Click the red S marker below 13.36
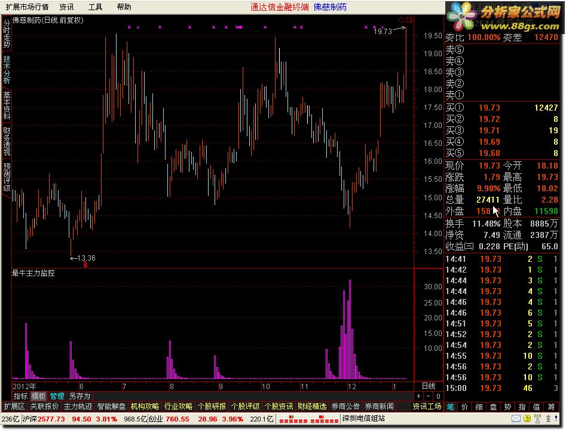Viewport: 566px width, 431px height. coord(85,265)
